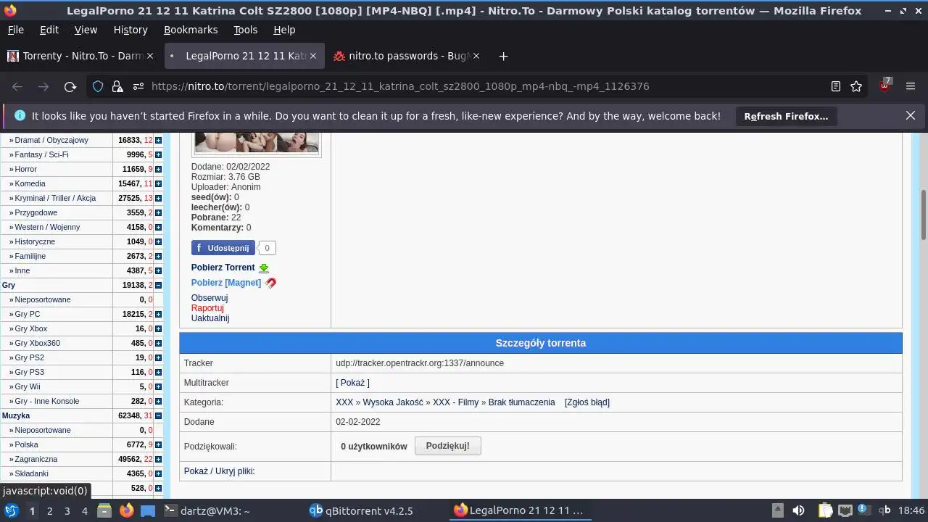Open the file manager taskbar icon

pyautogui.click(x=104, y=510)
